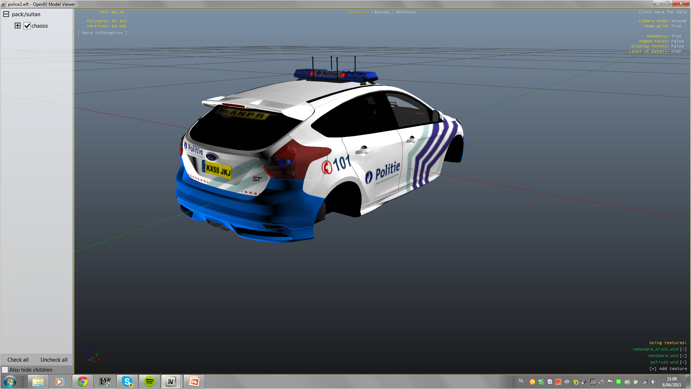Open Skype from the taskbar
691x389 pixels.
click(x=127, y=381)
